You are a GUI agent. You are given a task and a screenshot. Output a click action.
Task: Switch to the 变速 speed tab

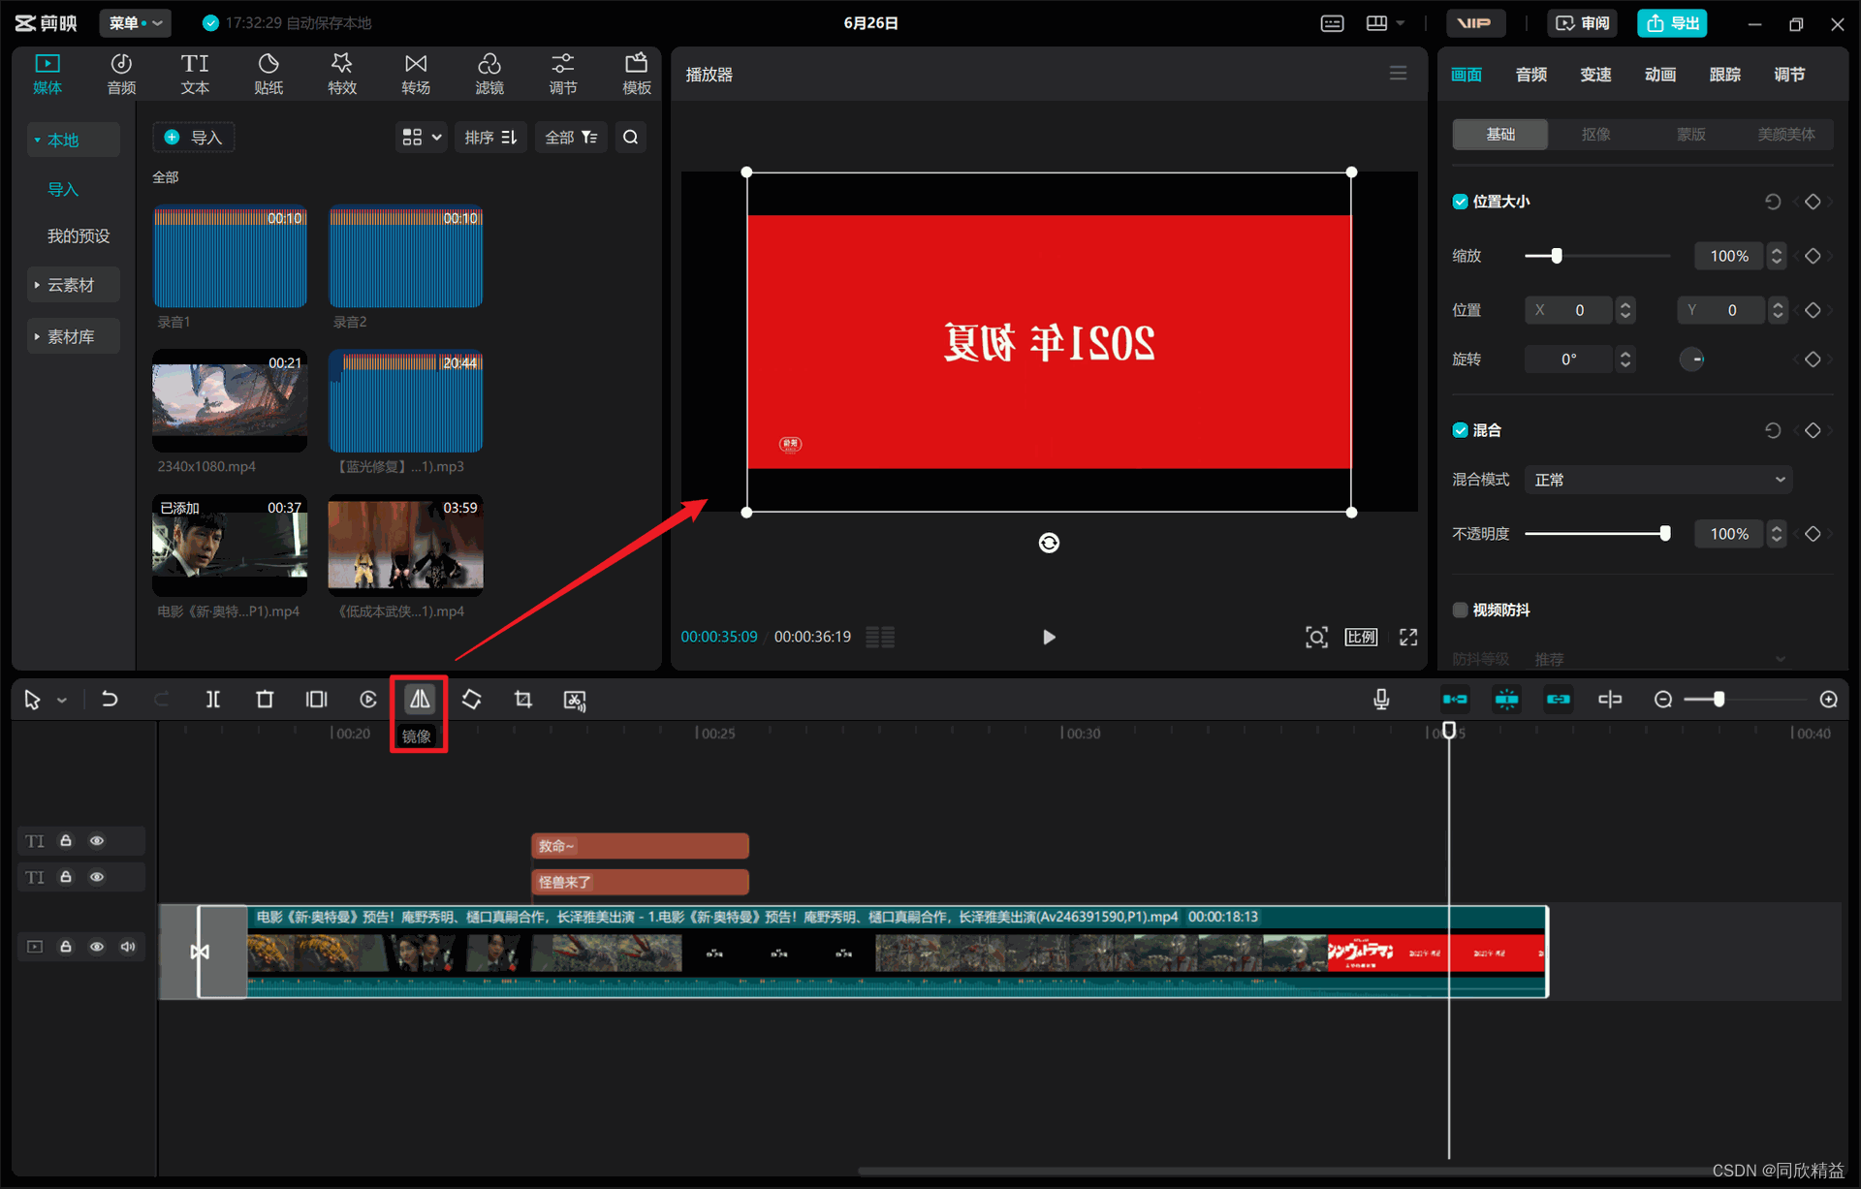[1595, 75]
